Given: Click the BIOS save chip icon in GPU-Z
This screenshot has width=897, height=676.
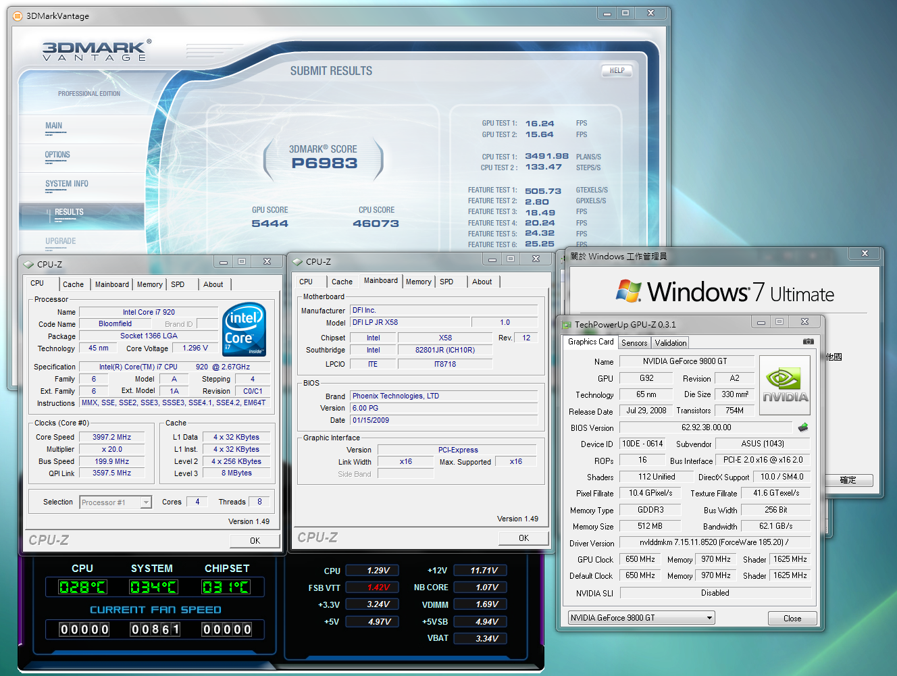Looking at the screenshot, I should tap(803, 427).
